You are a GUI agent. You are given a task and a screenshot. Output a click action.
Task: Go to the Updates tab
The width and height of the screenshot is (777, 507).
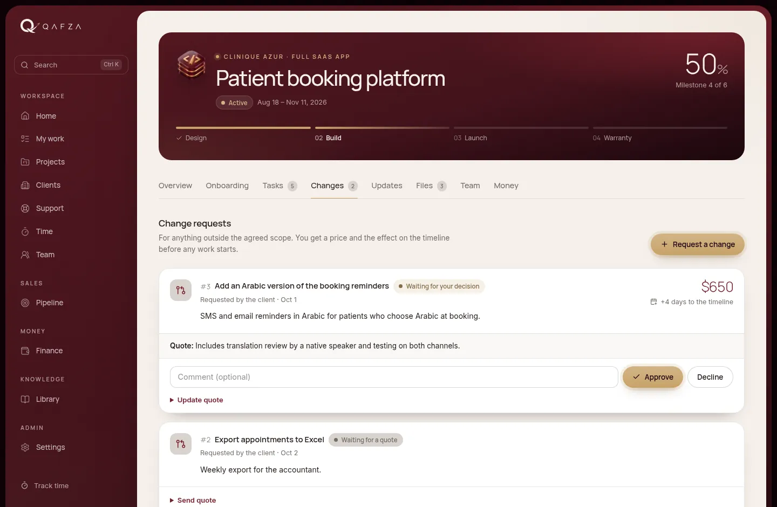click(x=387, y=186)
